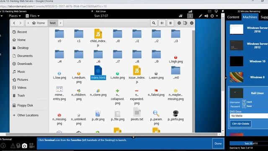Image resolution: width=268 pixels, height=151 pixels.
Task: Type password toor via T button
Action: point(244,106)
